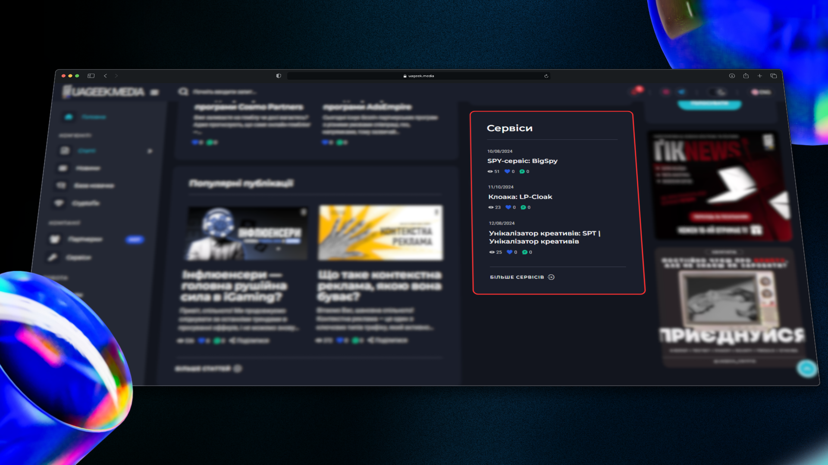This screenshot has height=465, width=828.
Task: Toggle the browser sidebar icon
Action: (91, 76)
